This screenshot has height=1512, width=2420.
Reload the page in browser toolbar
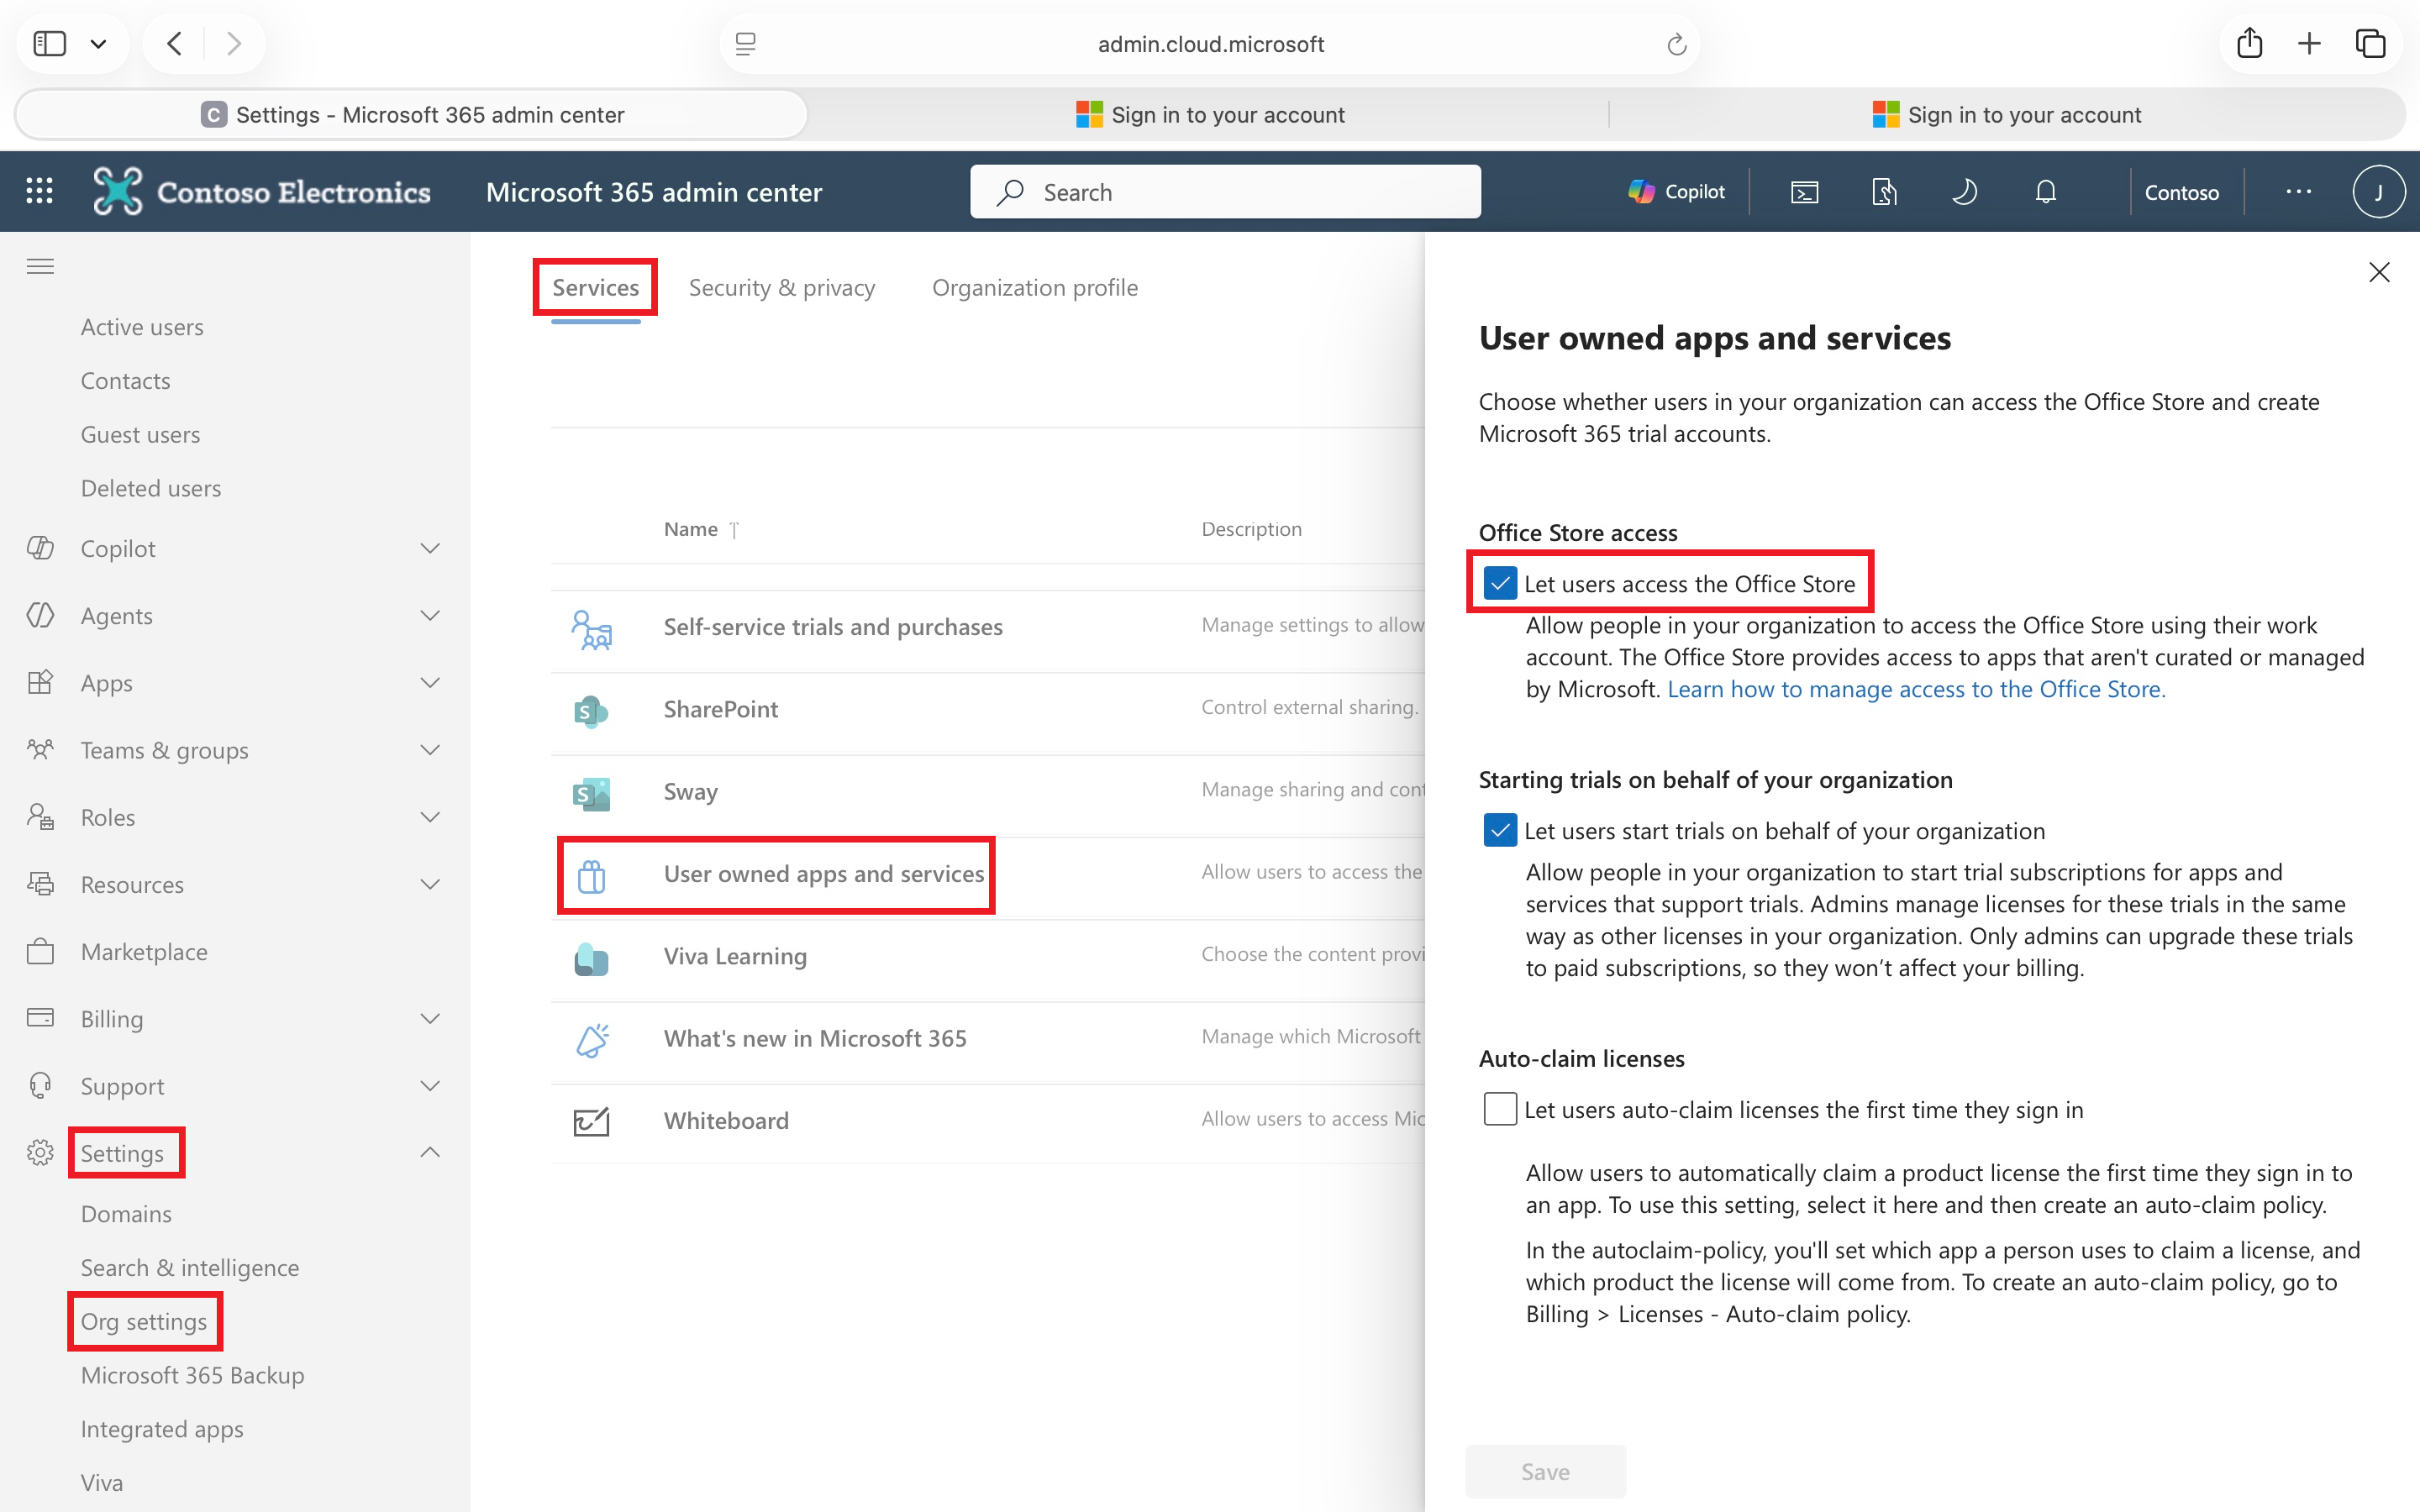point(1676,44)
